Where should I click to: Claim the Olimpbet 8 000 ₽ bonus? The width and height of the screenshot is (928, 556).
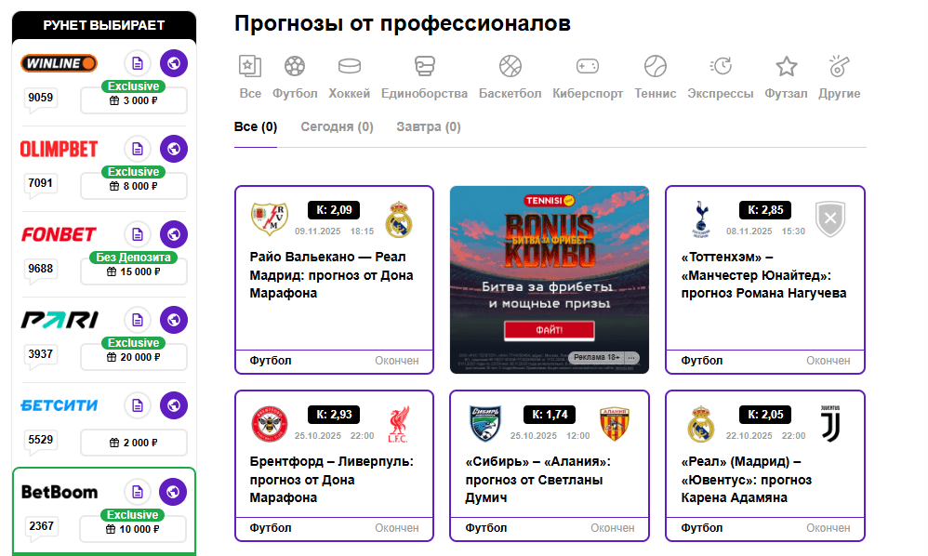coord(134,186)
